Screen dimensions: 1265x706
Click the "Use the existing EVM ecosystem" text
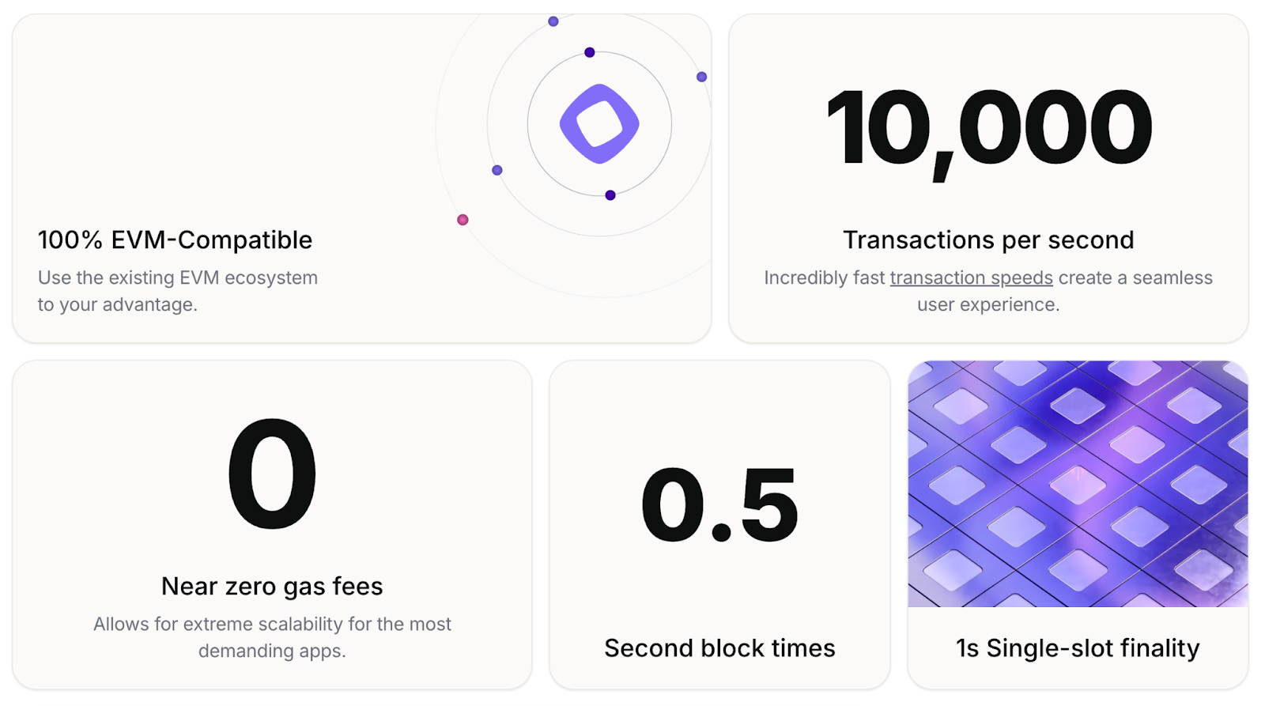pyautogui.click(x=178, y=277)
